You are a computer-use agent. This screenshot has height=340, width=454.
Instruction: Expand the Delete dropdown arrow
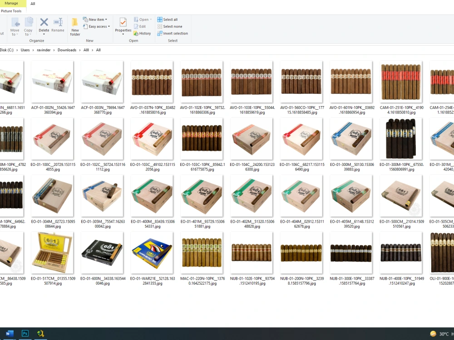pyautogui.click(x=44, y=34)
